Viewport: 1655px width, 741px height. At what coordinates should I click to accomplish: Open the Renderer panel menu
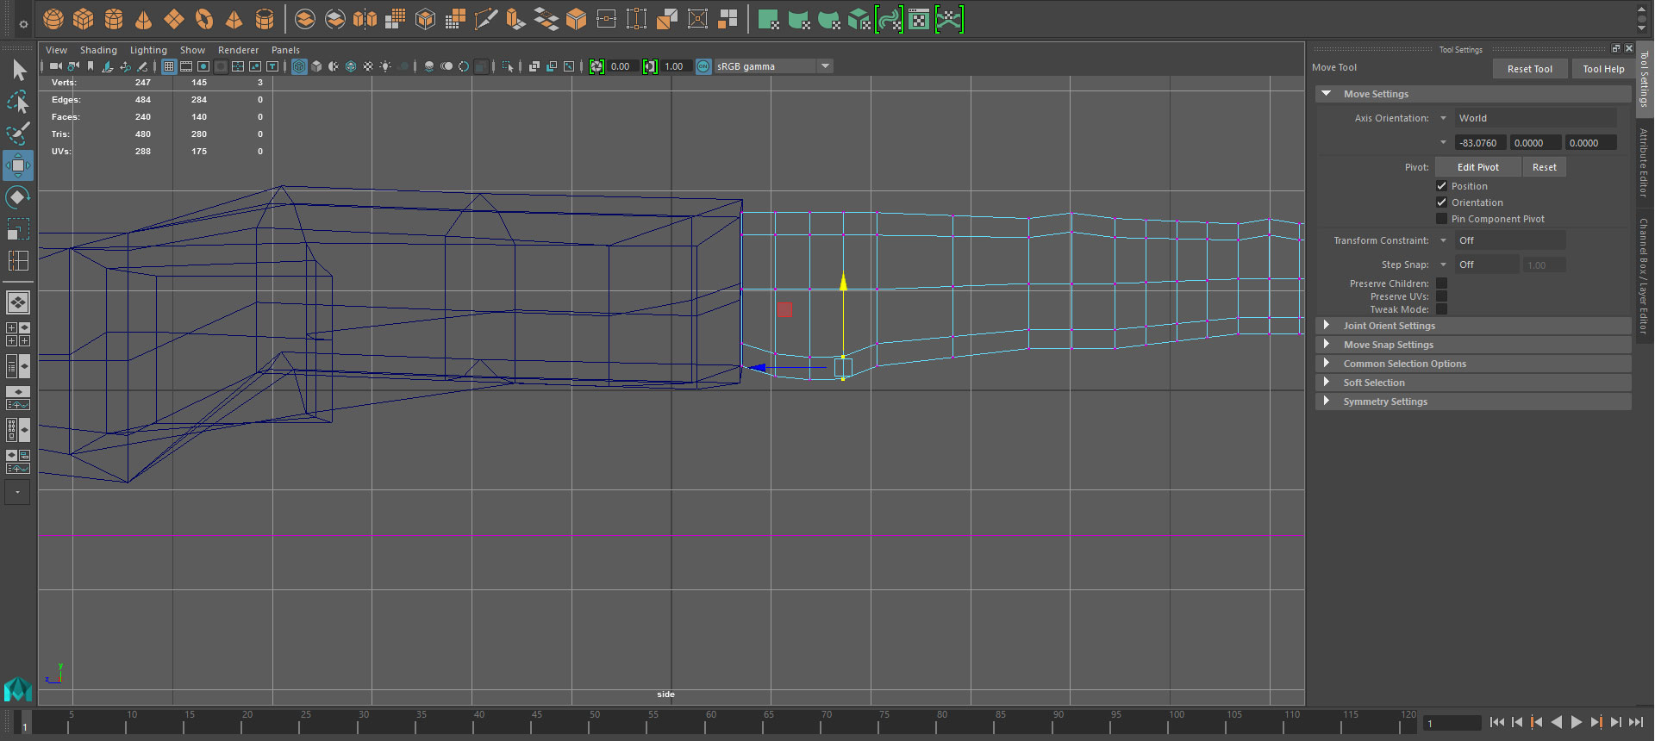tap(238, 50)
